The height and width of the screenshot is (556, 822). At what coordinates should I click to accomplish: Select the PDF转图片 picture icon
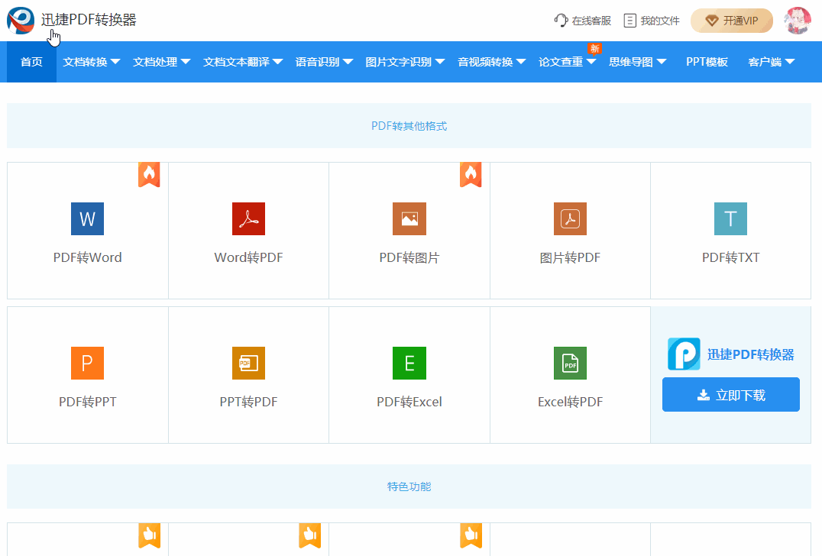pos(409,218)
